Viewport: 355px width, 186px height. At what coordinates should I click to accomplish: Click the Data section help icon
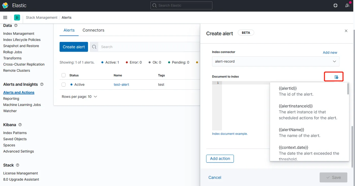[16, 26]
